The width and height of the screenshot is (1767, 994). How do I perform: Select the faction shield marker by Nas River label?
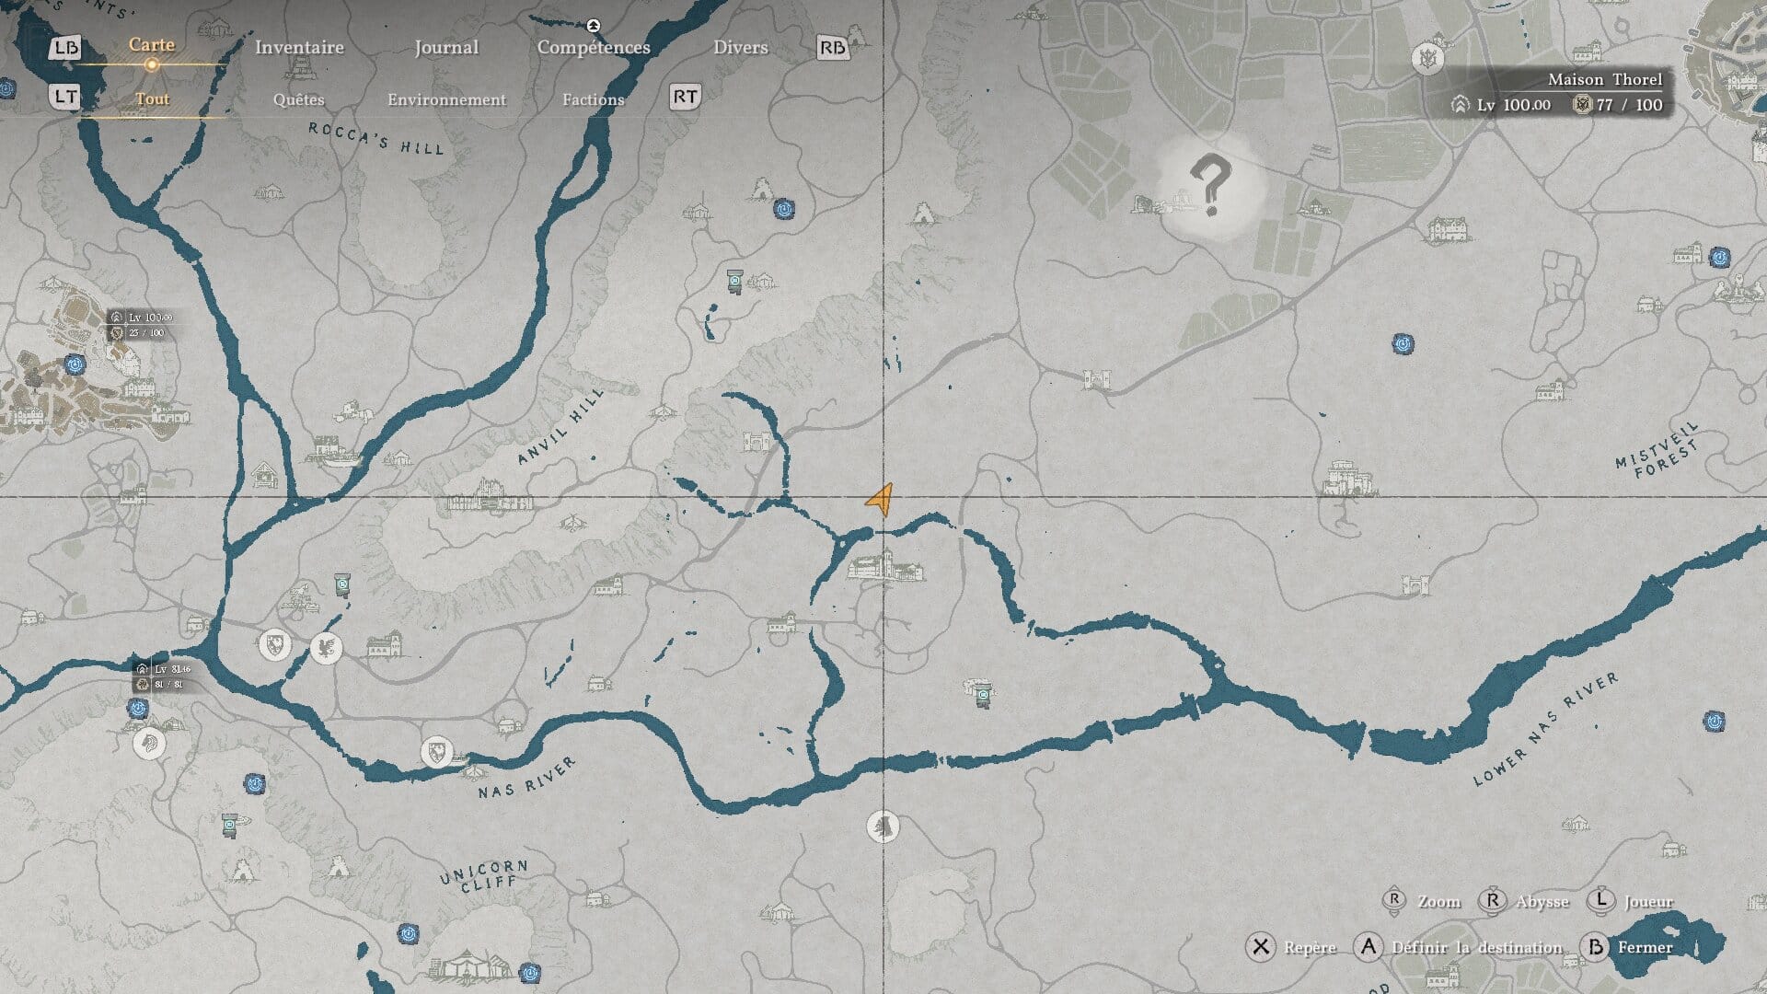(x=436, y=752)
